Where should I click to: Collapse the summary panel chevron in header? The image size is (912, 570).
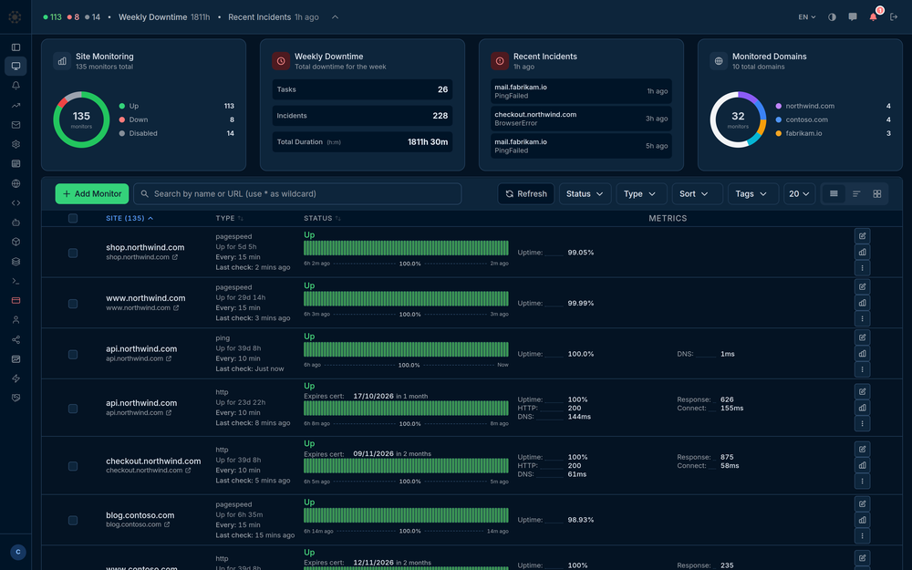coord(335,16)
